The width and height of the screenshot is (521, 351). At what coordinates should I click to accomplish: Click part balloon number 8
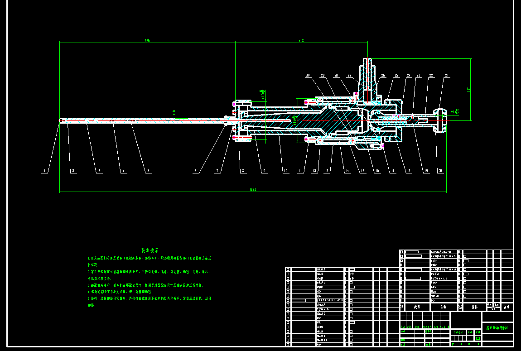(243, 171)
